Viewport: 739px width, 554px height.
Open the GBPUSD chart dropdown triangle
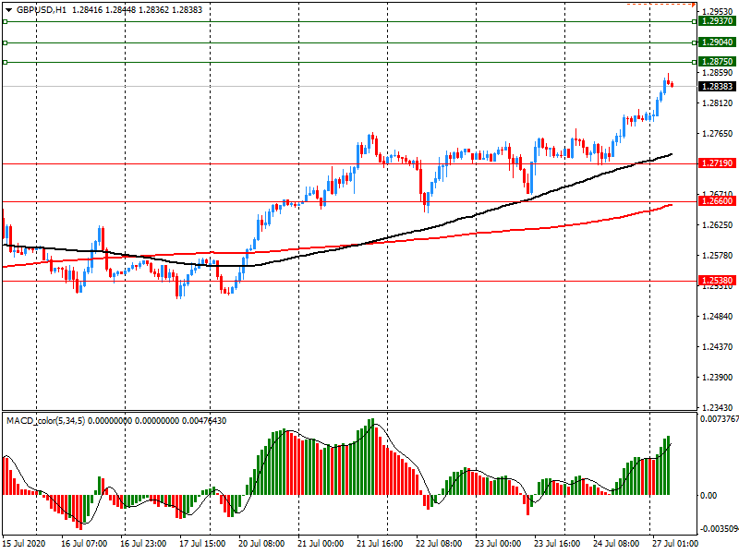coord(8,10)
